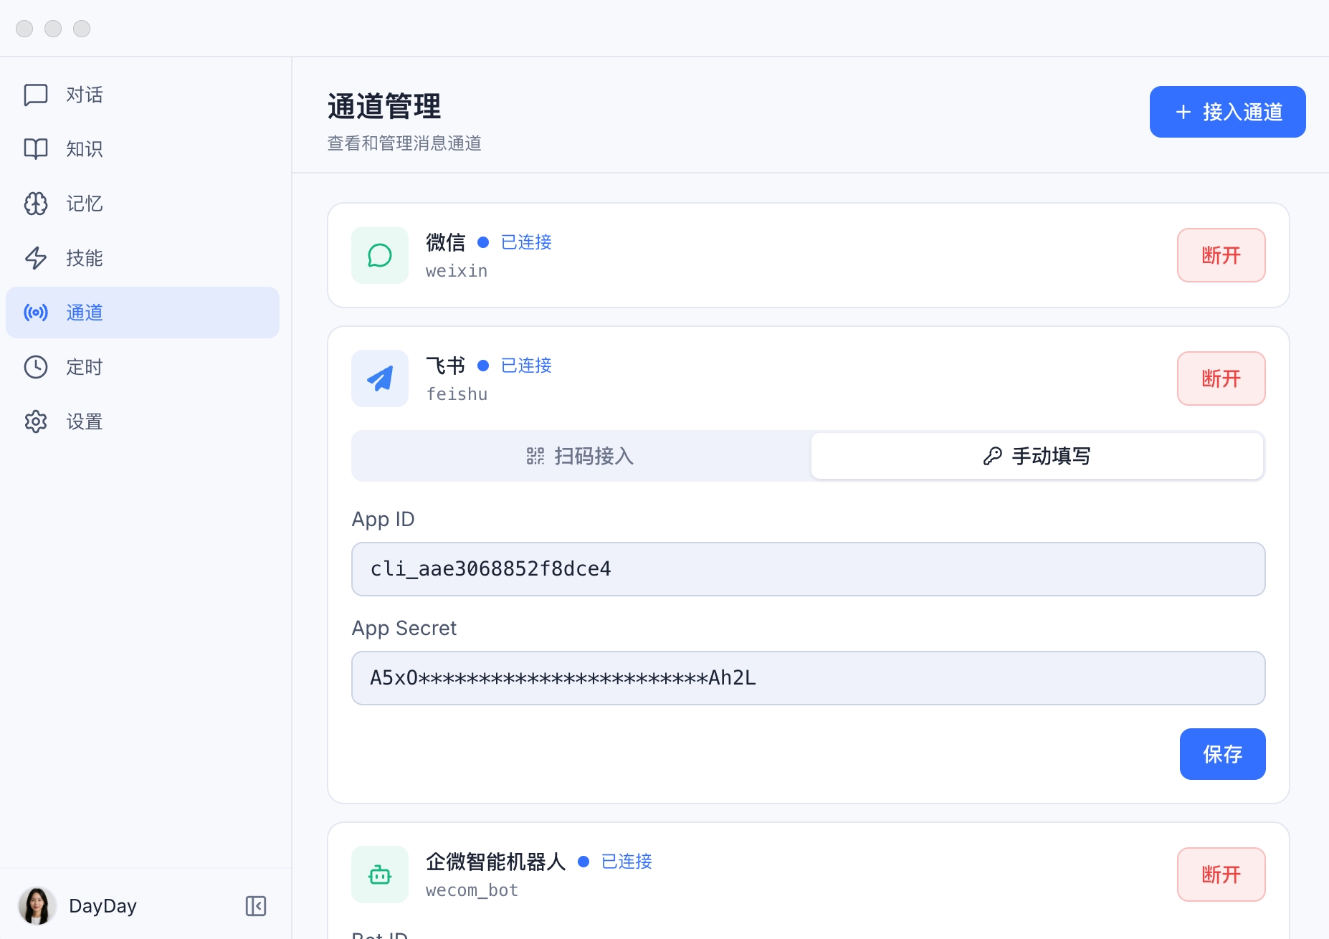Disconnect 微信 with 断开 button

pyautogui.click(x=1221, y=255)
